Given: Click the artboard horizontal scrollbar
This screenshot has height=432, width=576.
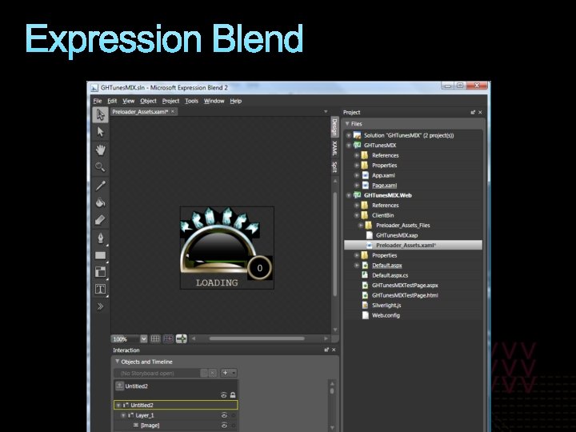Looking at the screenshot, I should click(x=257, y=338).
